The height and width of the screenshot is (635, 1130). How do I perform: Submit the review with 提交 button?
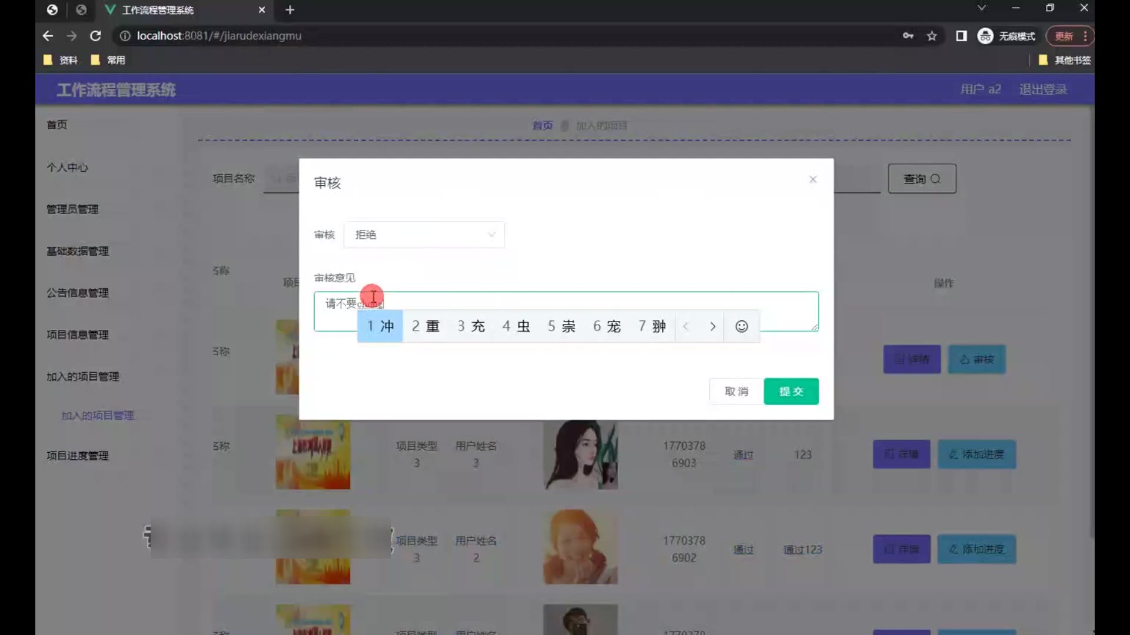coord(791,392)
